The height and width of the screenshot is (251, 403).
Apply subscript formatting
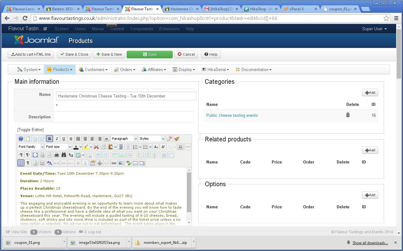coord(156,147)
